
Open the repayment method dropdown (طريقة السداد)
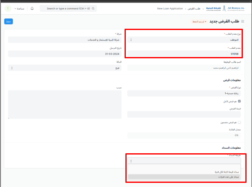pyautogui.click(x=184, y=160)
